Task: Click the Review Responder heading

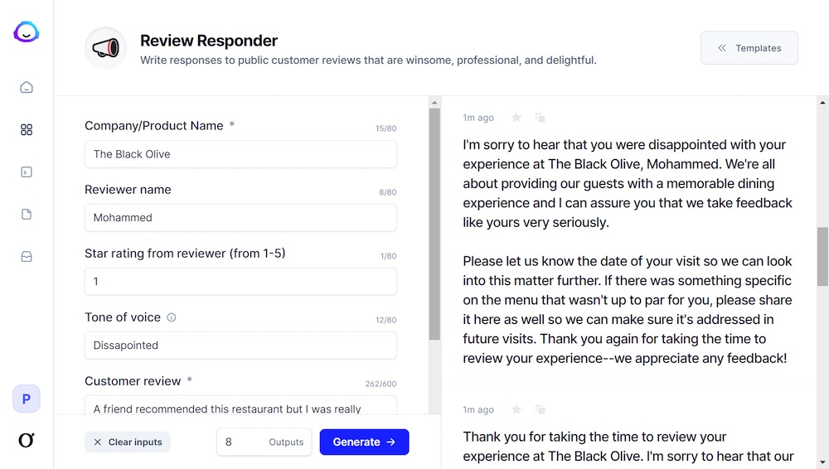Action: (x=209, y=41)
